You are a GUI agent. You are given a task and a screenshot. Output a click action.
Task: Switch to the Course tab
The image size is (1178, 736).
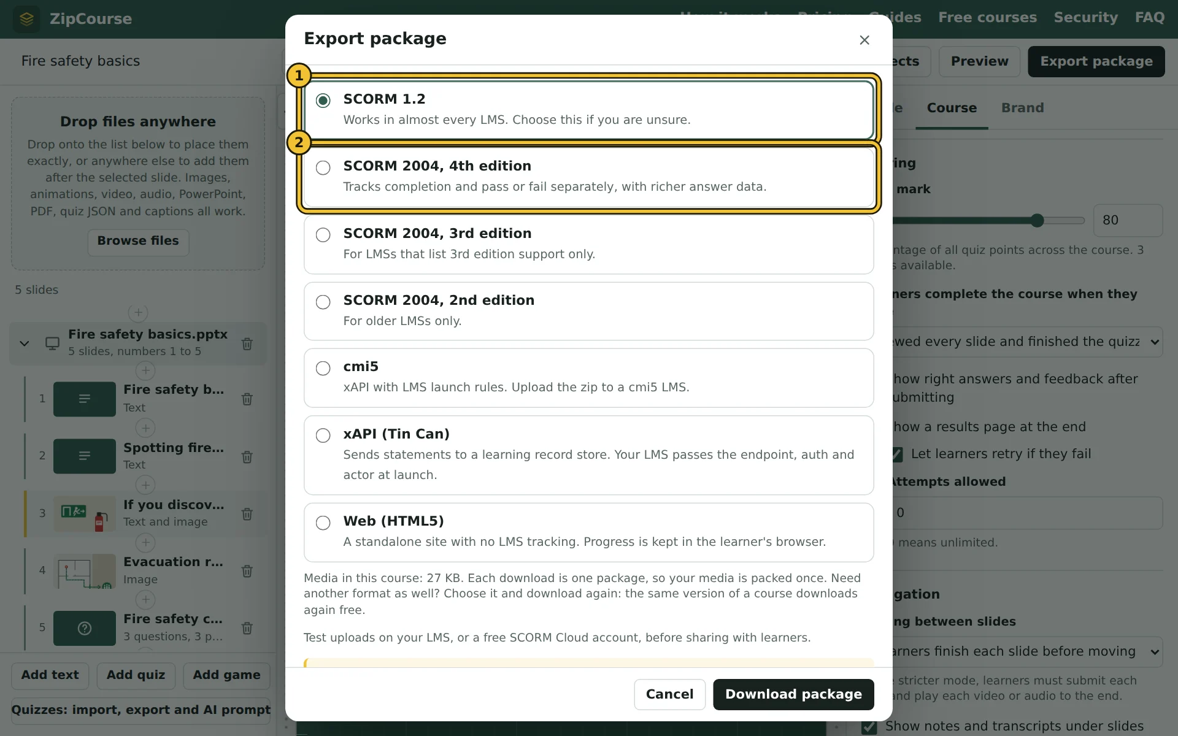pyautogui.click(x=952, y=108)
